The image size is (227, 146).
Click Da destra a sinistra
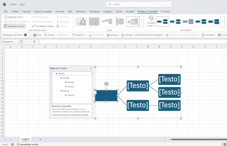coord(43,26)
